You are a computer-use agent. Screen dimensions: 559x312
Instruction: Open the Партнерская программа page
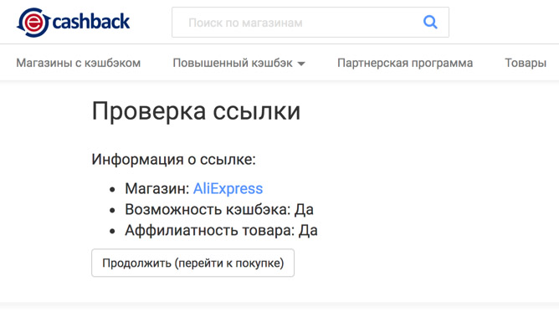405,63
